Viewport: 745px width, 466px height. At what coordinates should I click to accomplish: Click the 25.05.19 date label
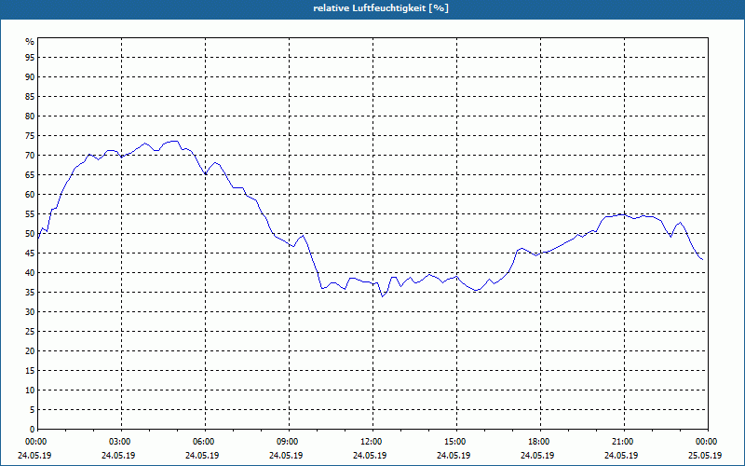tap(705, 456)
